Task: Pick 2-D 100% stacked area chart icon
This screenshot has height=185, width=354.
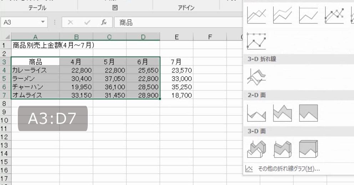Action: pyautogui.click(x=308, y=113)
